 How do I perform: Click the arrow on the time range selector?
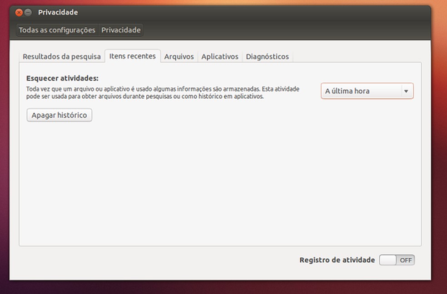(407, 91)
